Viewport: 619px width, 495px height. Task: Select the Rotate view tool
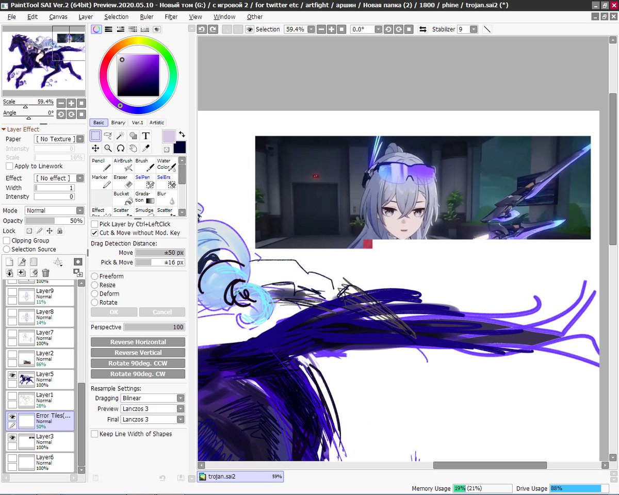tap(121, 148)
